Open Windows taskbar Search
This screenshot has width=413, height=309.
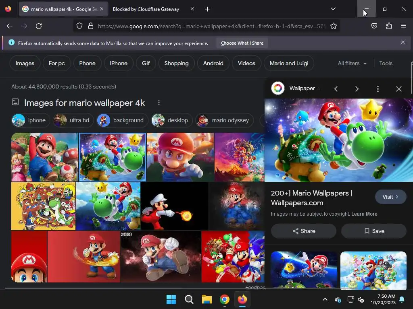(x=189, y=299)
